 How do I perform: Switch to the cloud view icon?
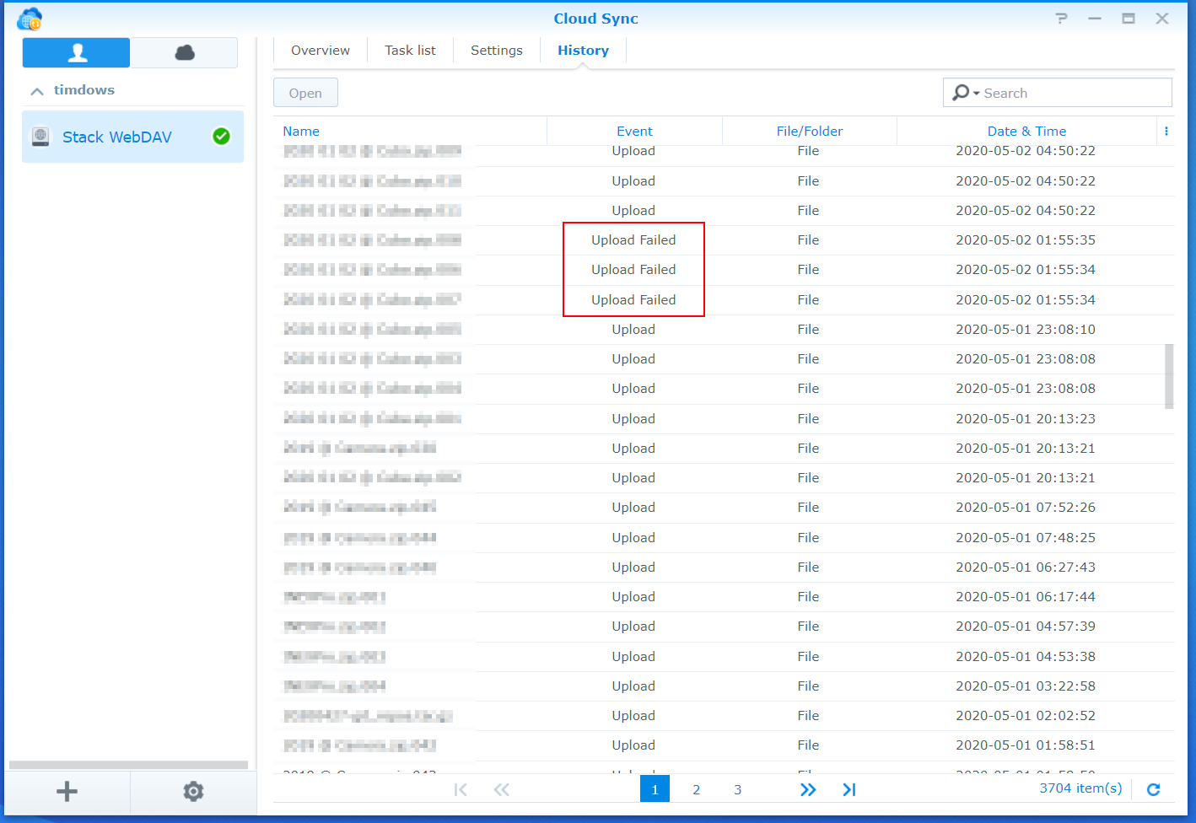[x=185, y=53]
